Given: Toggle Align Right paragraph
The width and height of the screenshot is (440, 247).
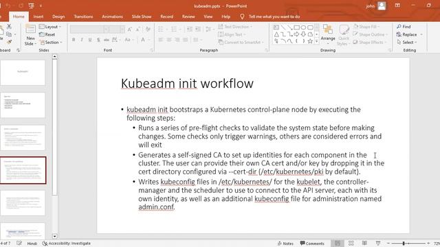Looking at the screenshot, I should (x=177, y=40).
